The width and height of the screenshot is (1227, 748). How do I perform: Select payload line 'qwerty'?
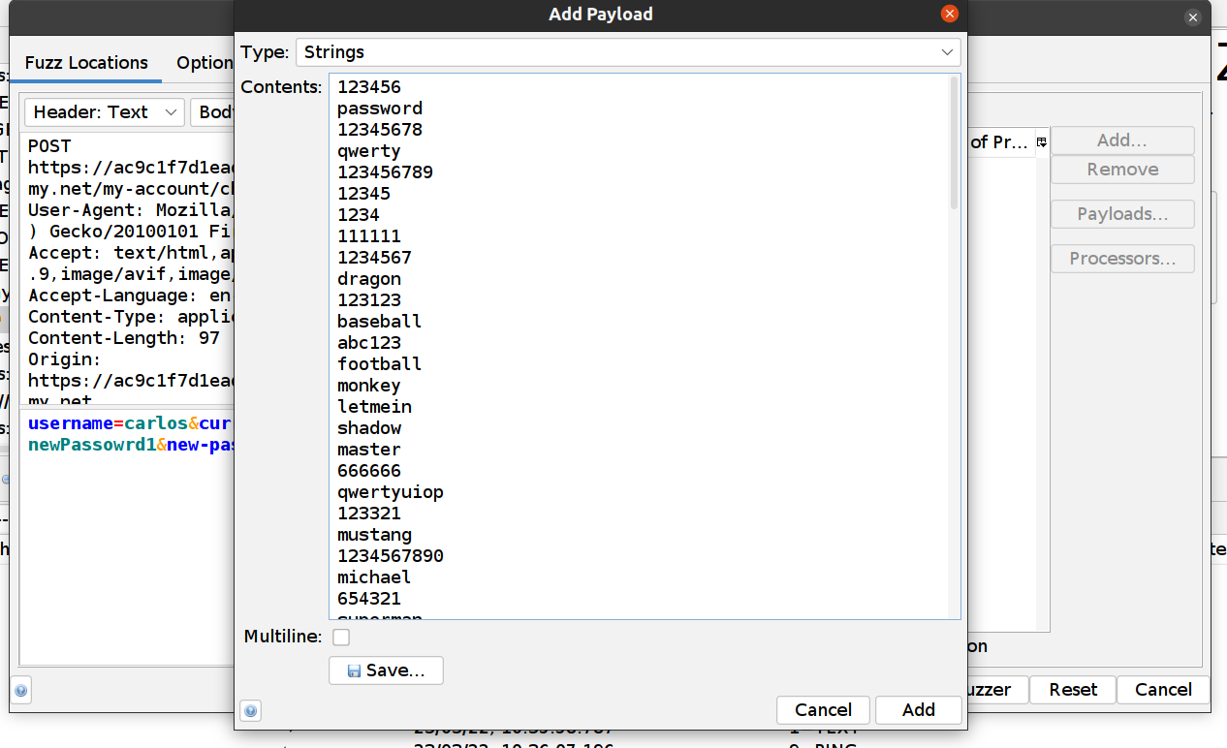click(369, 151)
